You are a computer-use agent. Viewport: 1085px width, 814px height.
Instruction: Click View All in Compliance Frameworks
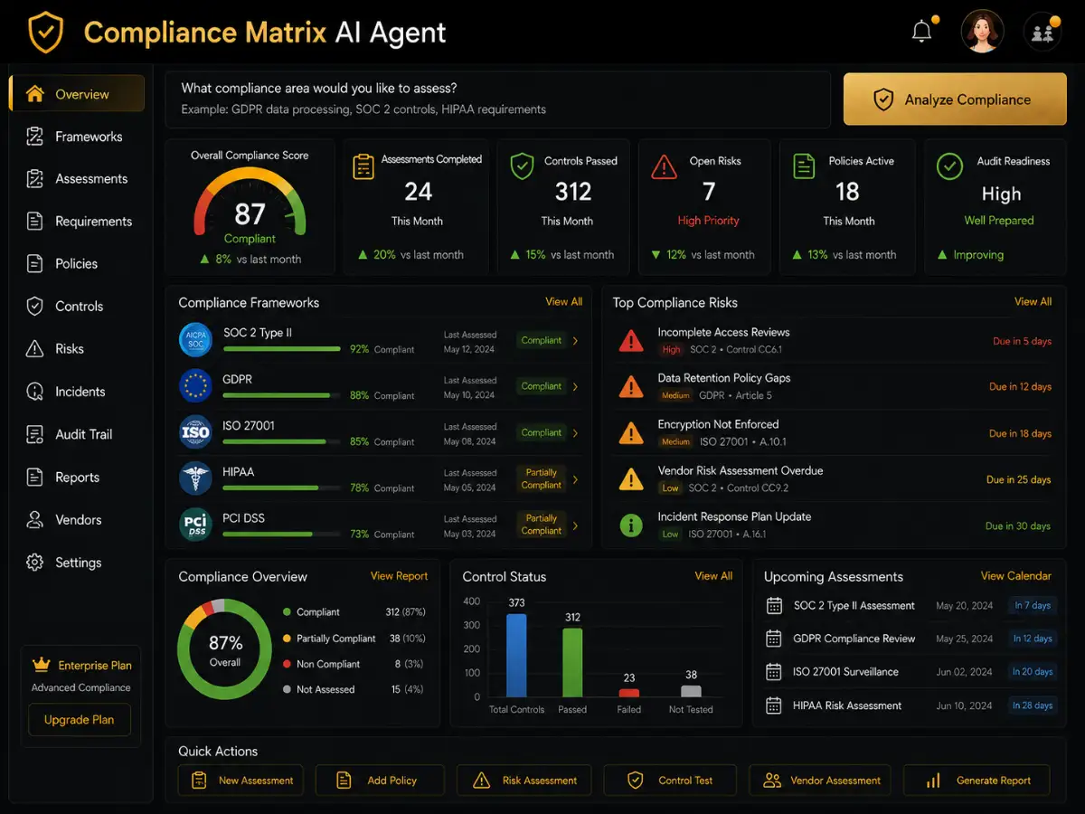(x=564, y=302)
